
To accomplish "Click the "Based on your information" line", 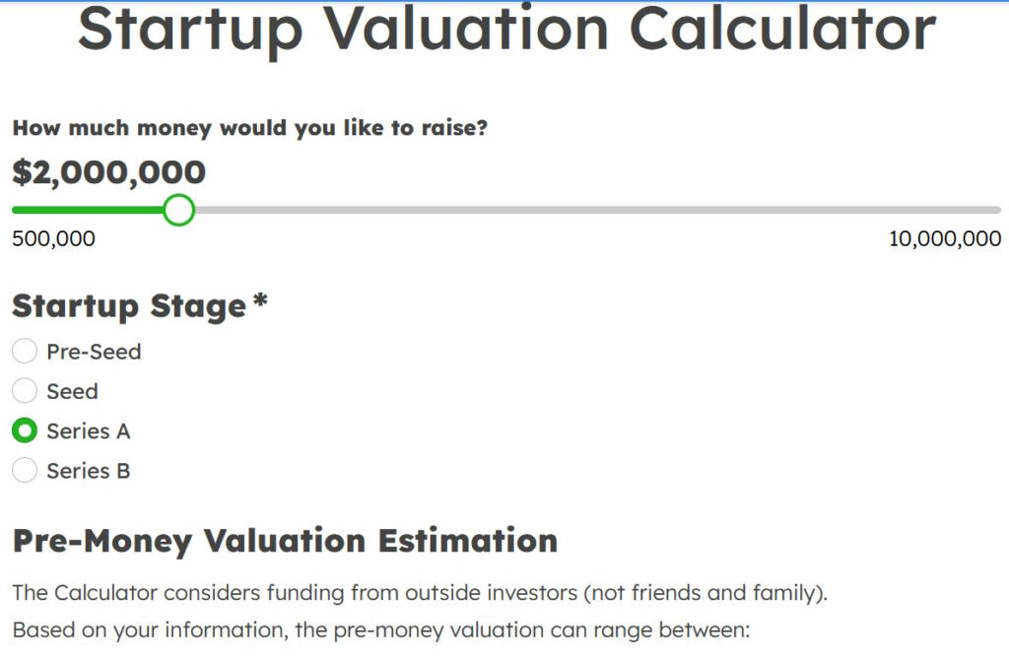I will click(382, 628).
